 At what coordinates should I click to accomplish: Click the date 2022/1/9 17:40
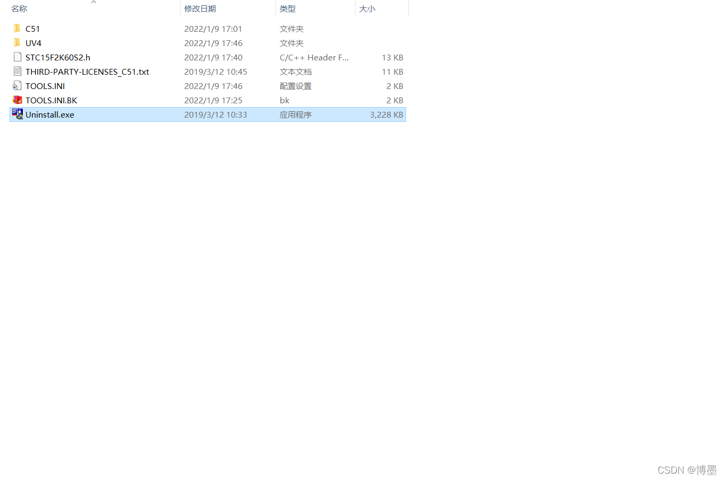(213, 57)
